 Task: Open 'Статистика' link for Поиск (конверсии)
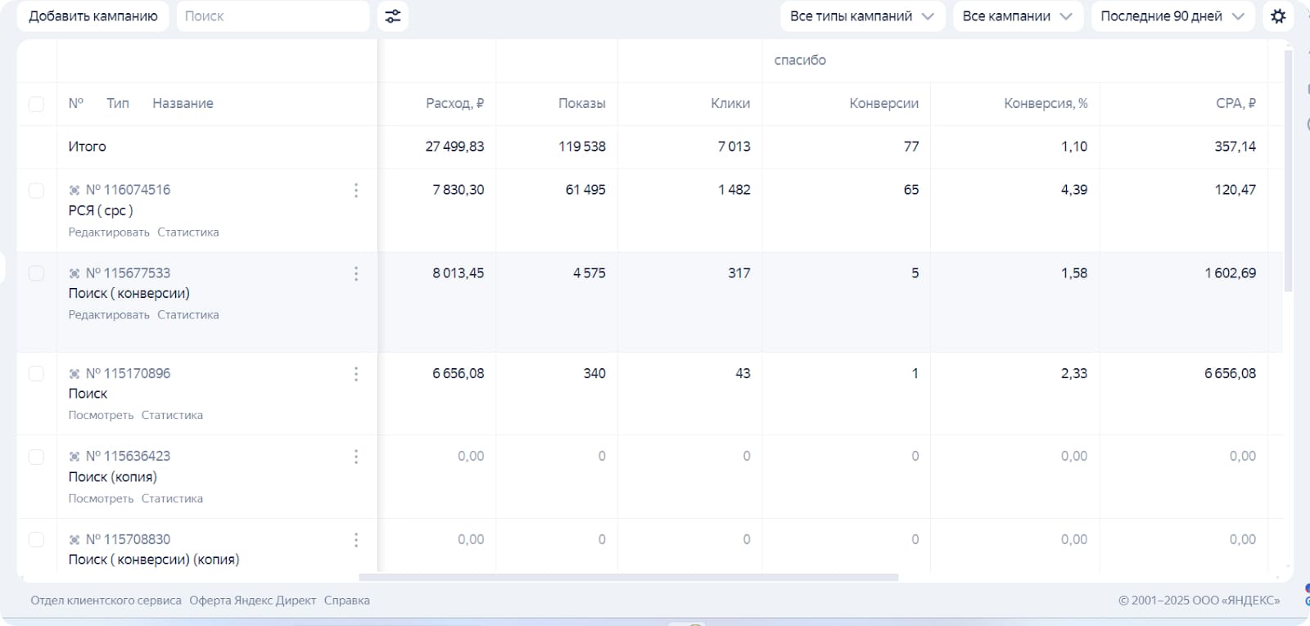click(x=187, y=315)
